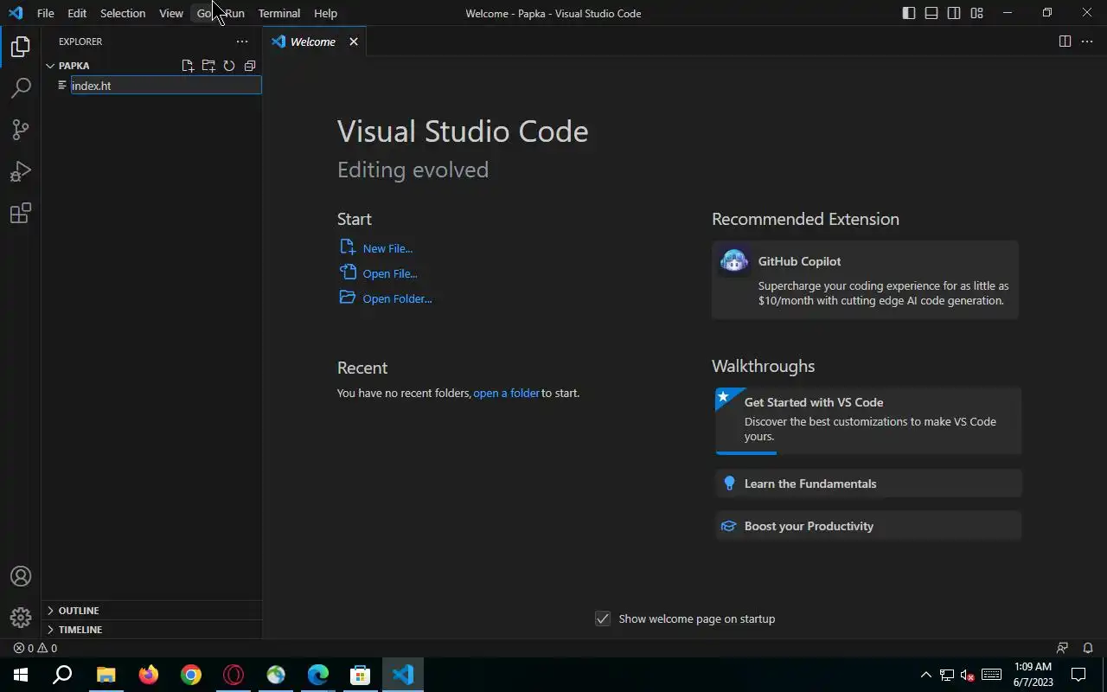This screenshot has height=692, width=1107.
Task: Open notifications bell in status bar
Action: 1088,648
